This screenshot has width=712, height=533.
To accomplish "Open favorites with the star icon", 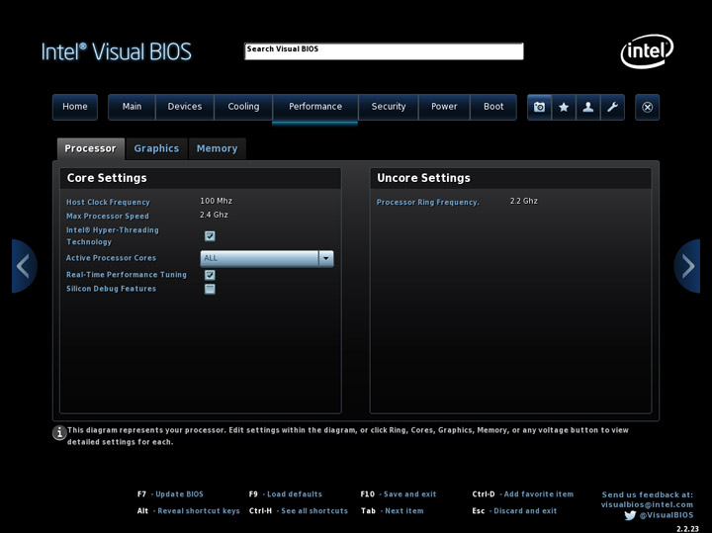I will click(564, 107).
